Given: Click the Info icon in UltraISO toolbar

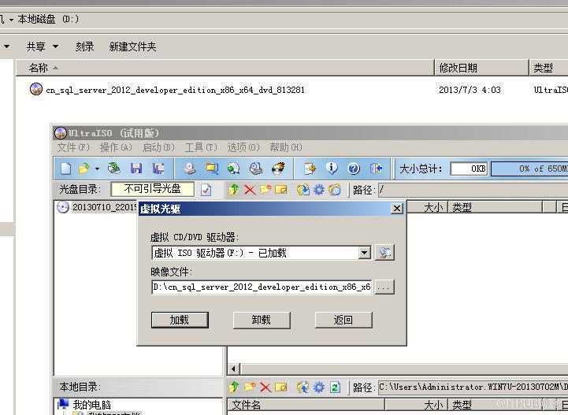Looking at the screenshot, I should pos(332,169).
